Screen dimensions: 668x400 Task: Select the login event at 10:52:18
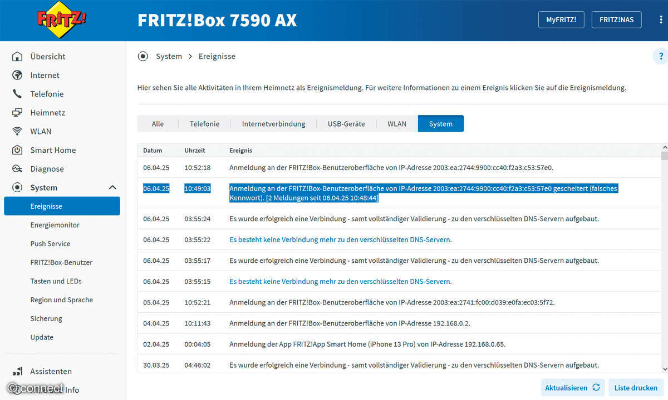[399, 167]
